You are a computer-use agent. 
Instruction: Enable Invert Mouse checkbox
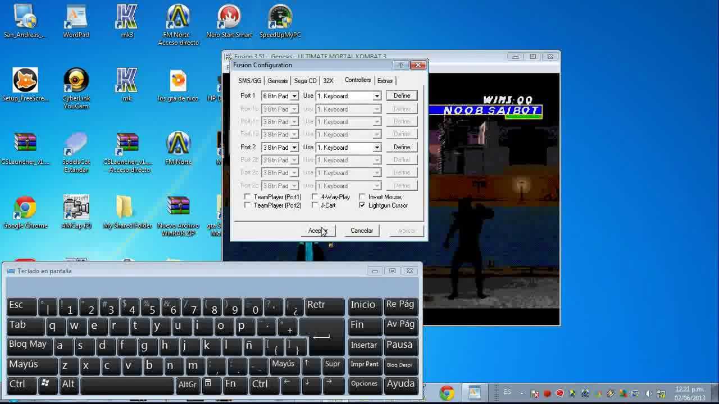coord(362,197)
